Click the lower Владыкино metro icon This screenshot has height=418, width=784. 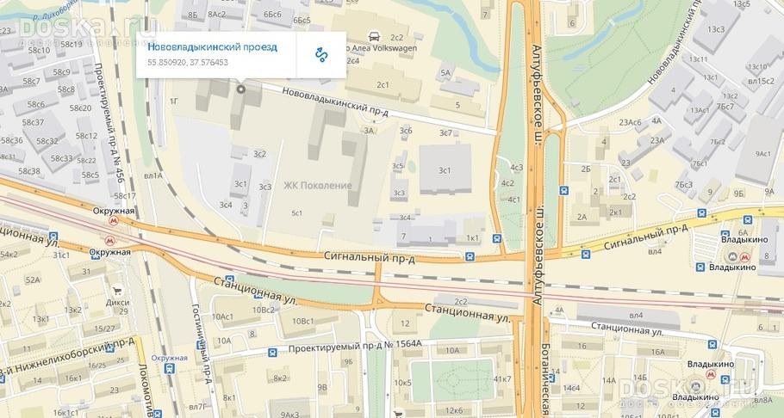pyautogui.click(x=710, y=374)
